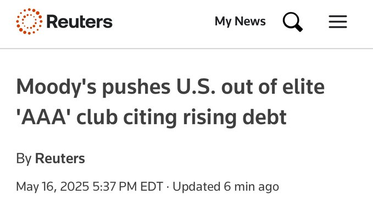Open the hamburger menu icon
Screen dimensions: 373x210
coord(338,21)
